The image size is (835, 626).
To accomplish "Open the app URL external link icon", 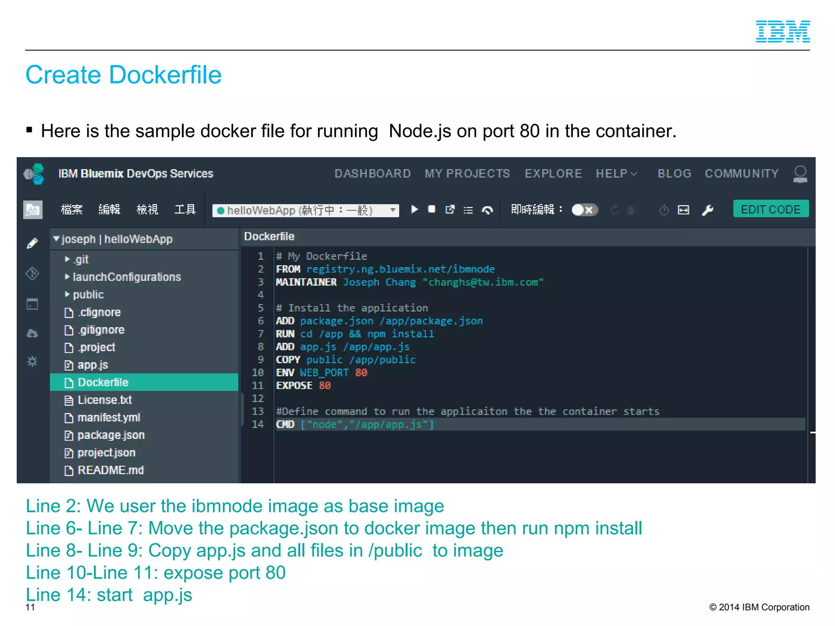I will [x=450, y=209].
